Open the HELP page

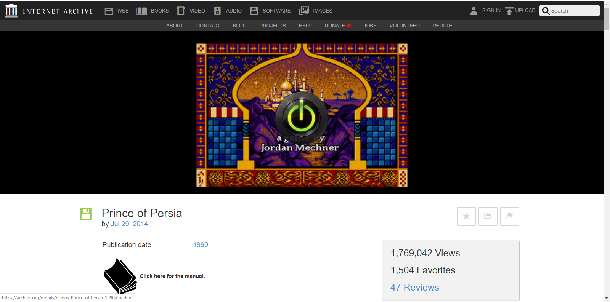click(305, 26)
